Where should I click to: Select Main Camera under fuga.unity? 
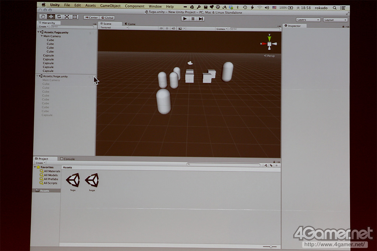52,36
